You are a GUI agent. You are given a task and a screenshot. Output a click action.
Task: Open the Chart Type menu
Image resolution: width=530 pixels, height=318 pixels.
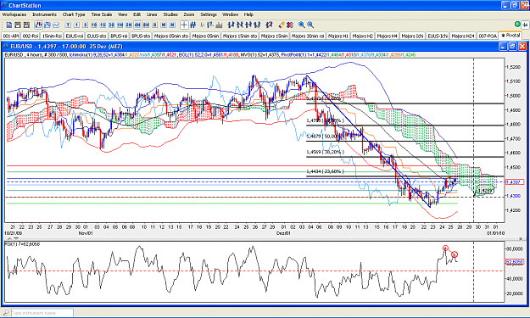tap(74, 14)
